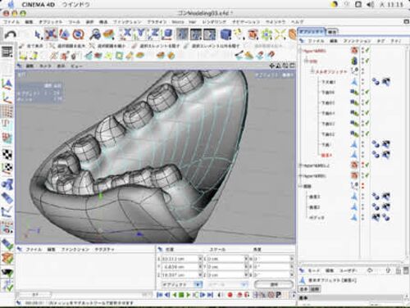
Task: Click the green checkmark on the top HyperNURBS
Action: 367,50
